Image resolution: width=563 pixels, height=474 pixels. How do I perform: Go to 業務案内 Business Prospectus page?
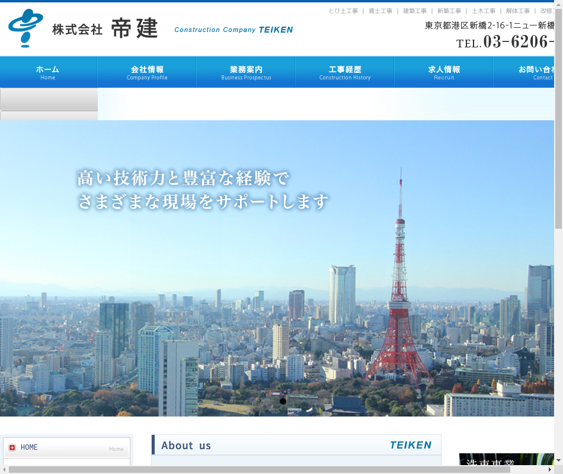246,72
